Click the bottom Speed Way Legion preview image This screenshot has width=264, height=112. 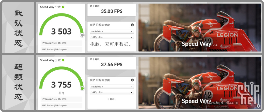[x=200, y=83]
